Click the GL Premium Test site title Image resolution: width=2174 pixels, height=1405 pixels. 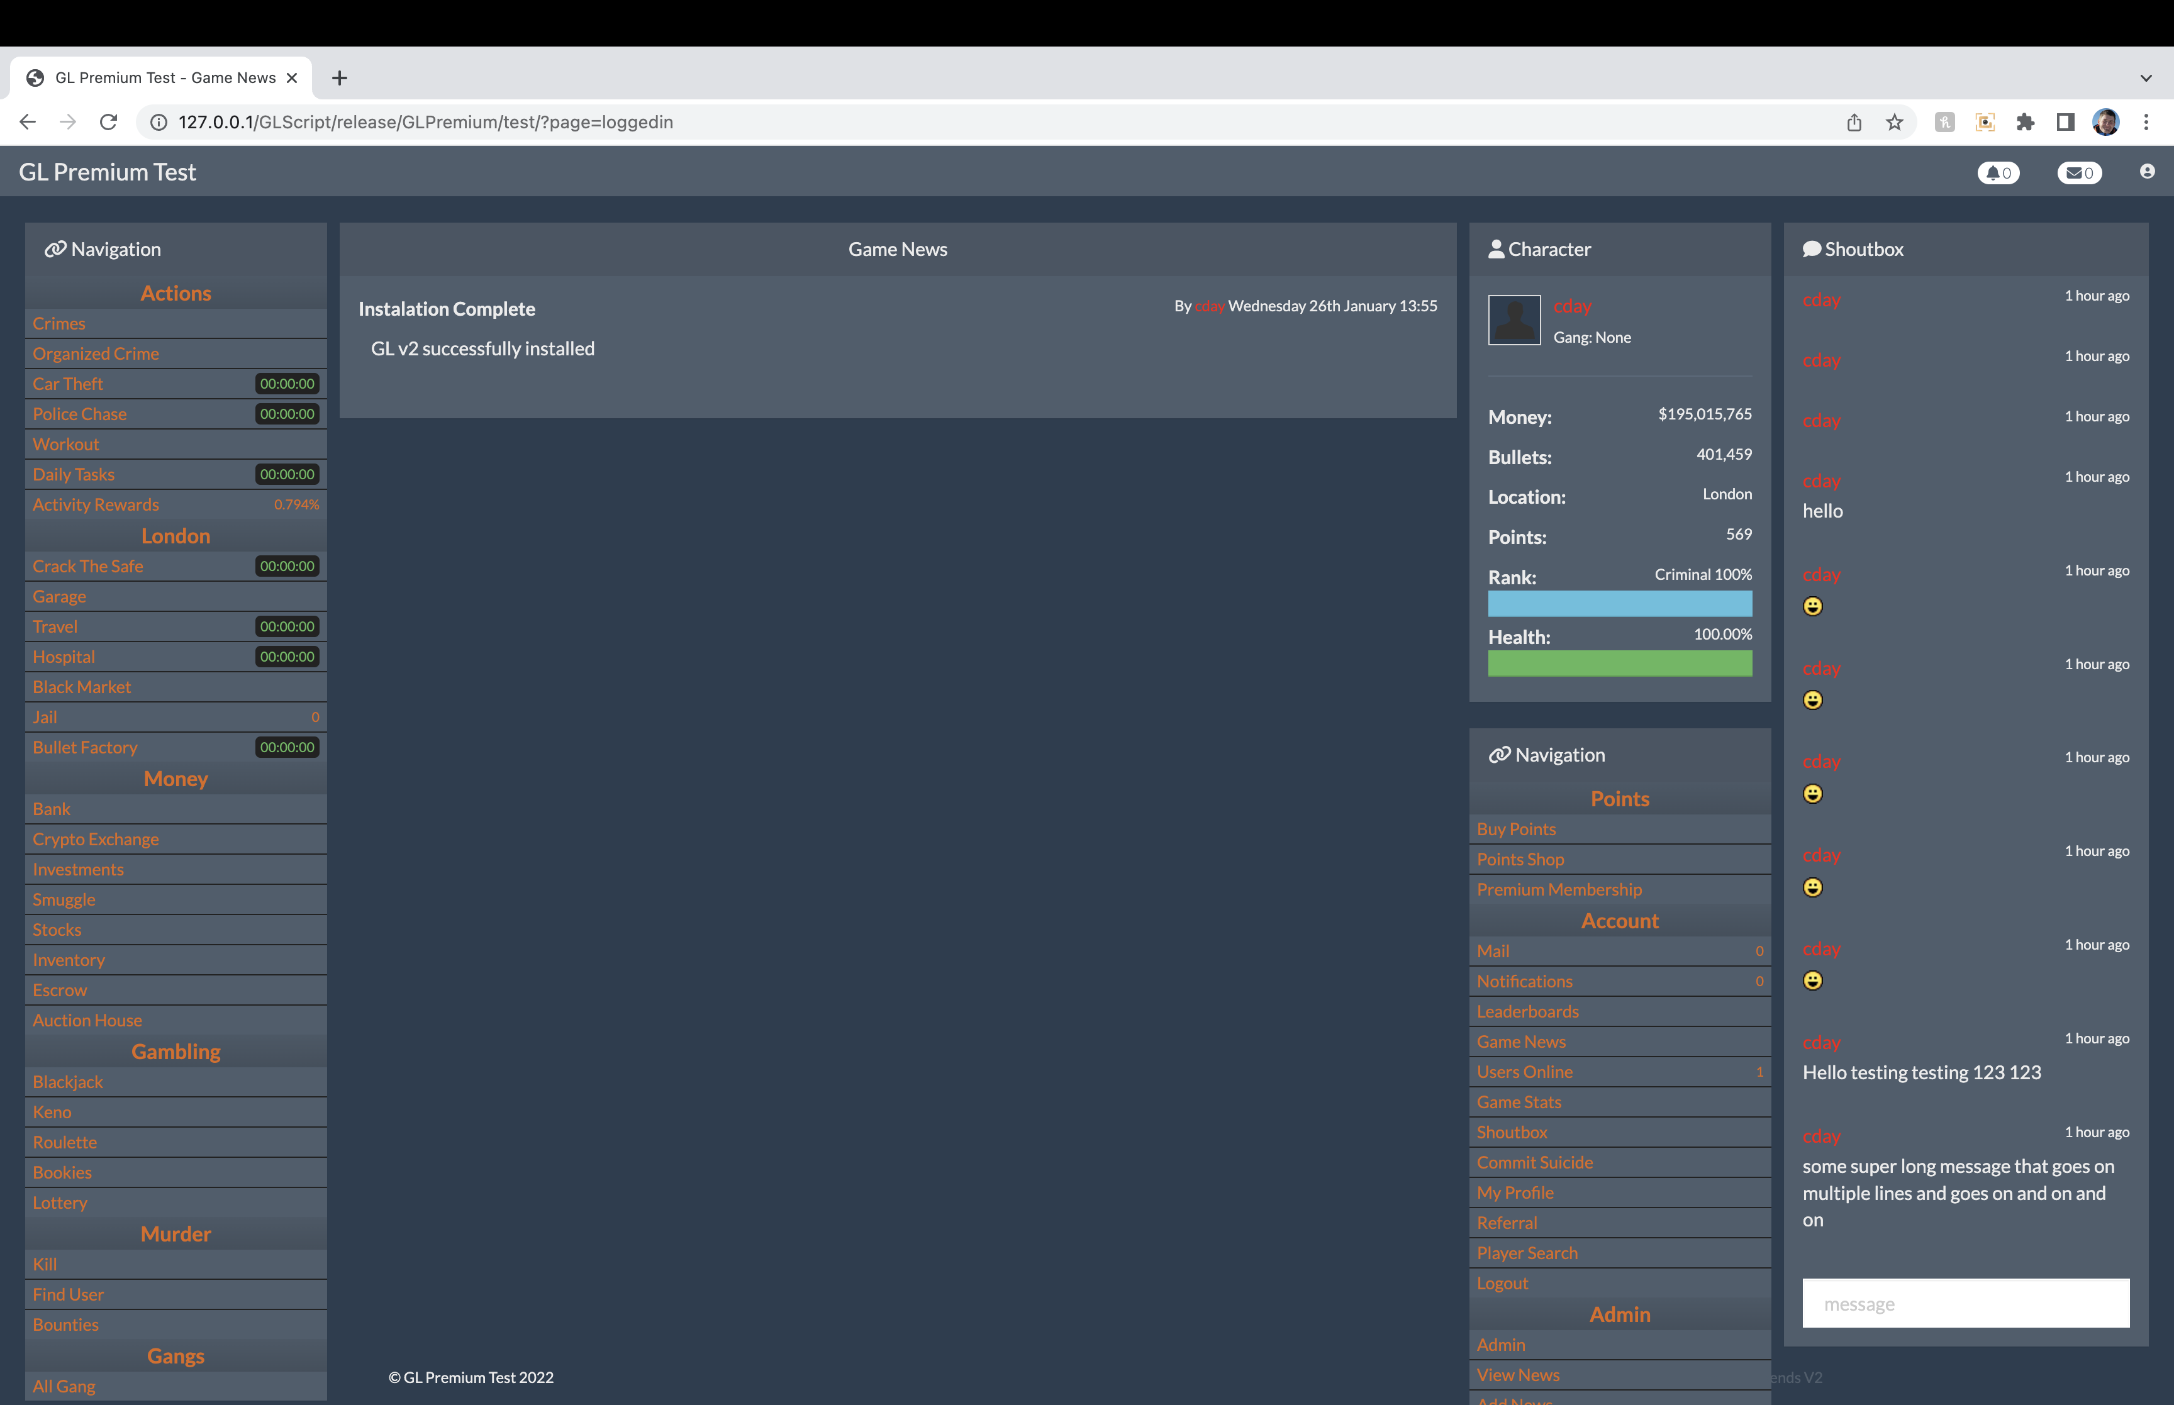click(108, 172)
